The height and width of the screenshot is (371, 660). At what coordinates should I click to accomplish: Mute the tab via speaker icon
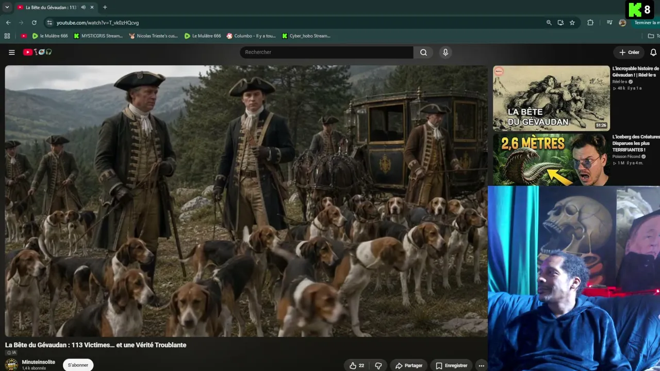83,7
